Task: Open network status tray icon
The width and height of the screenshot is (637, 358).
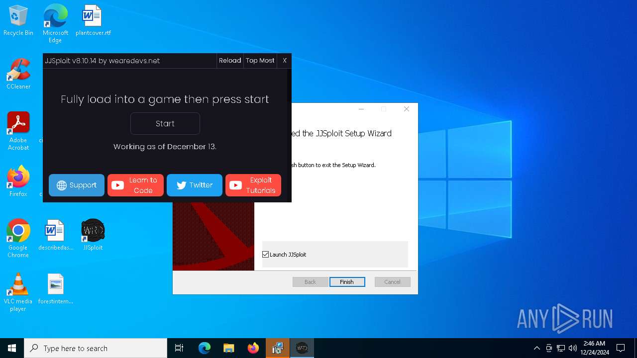Action: coord(561,348)
